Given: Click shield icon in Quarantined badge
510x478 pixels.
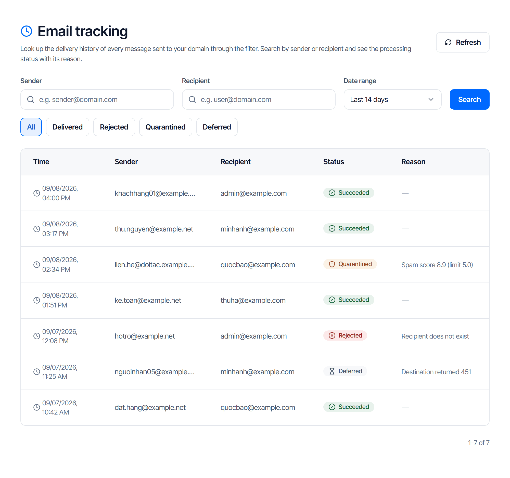Looking at the screenshot, I should click(x=332, y=264).
